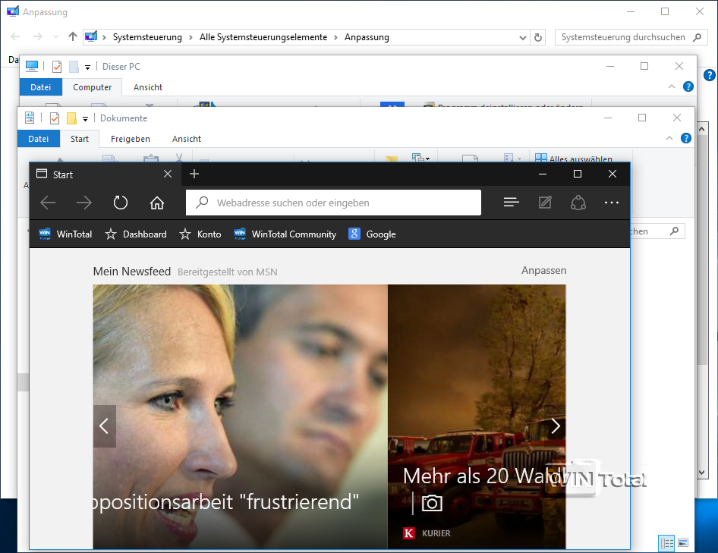Viewport: 718px width, 553px height.
Task: Open Konto favorite in Edge
Action: click(200, 234)
